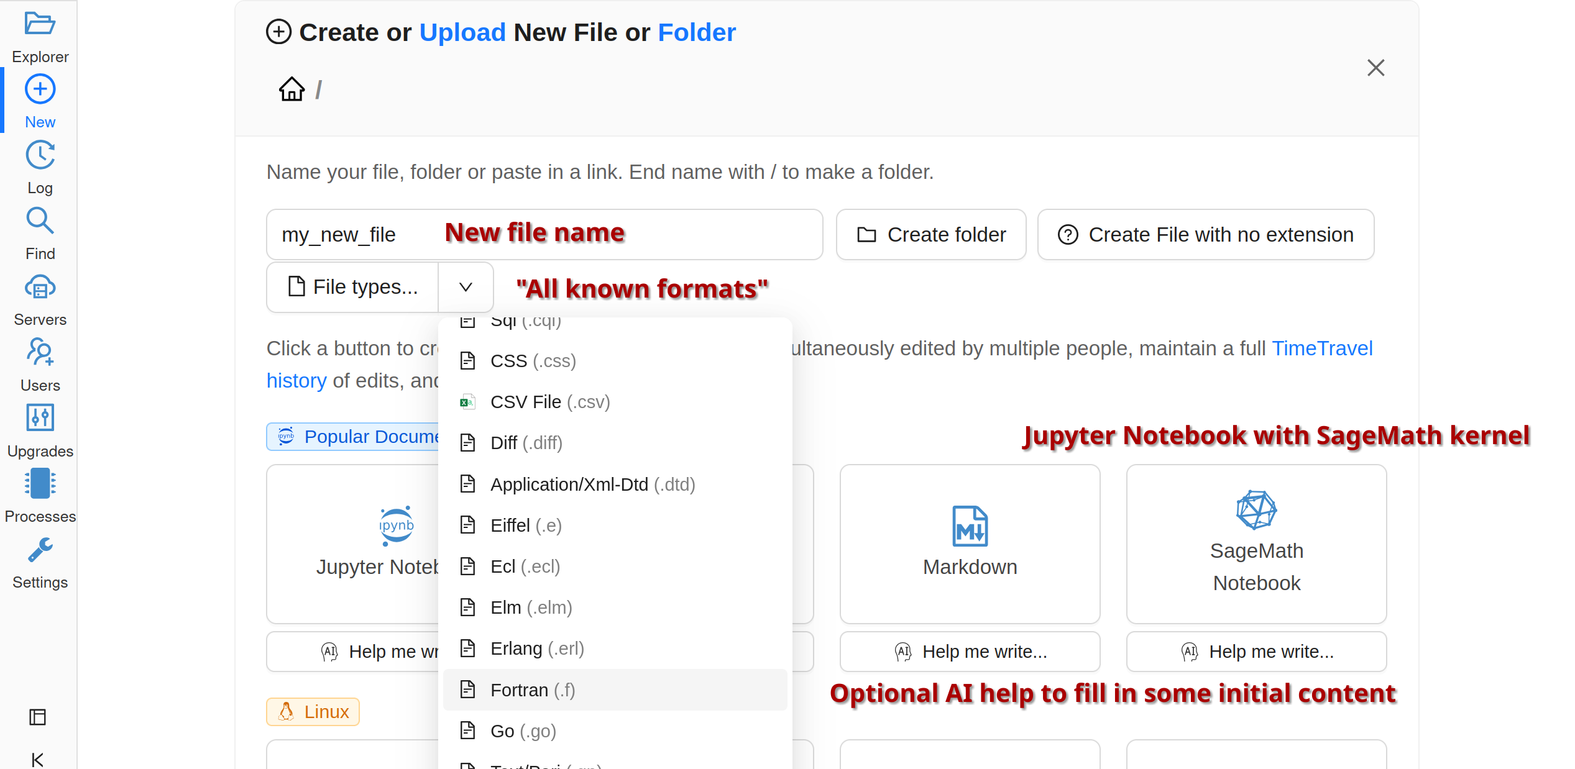The width and height of the screenshot is (1575, 769).
Task: Click the file name input field
Action: point(544,235)
